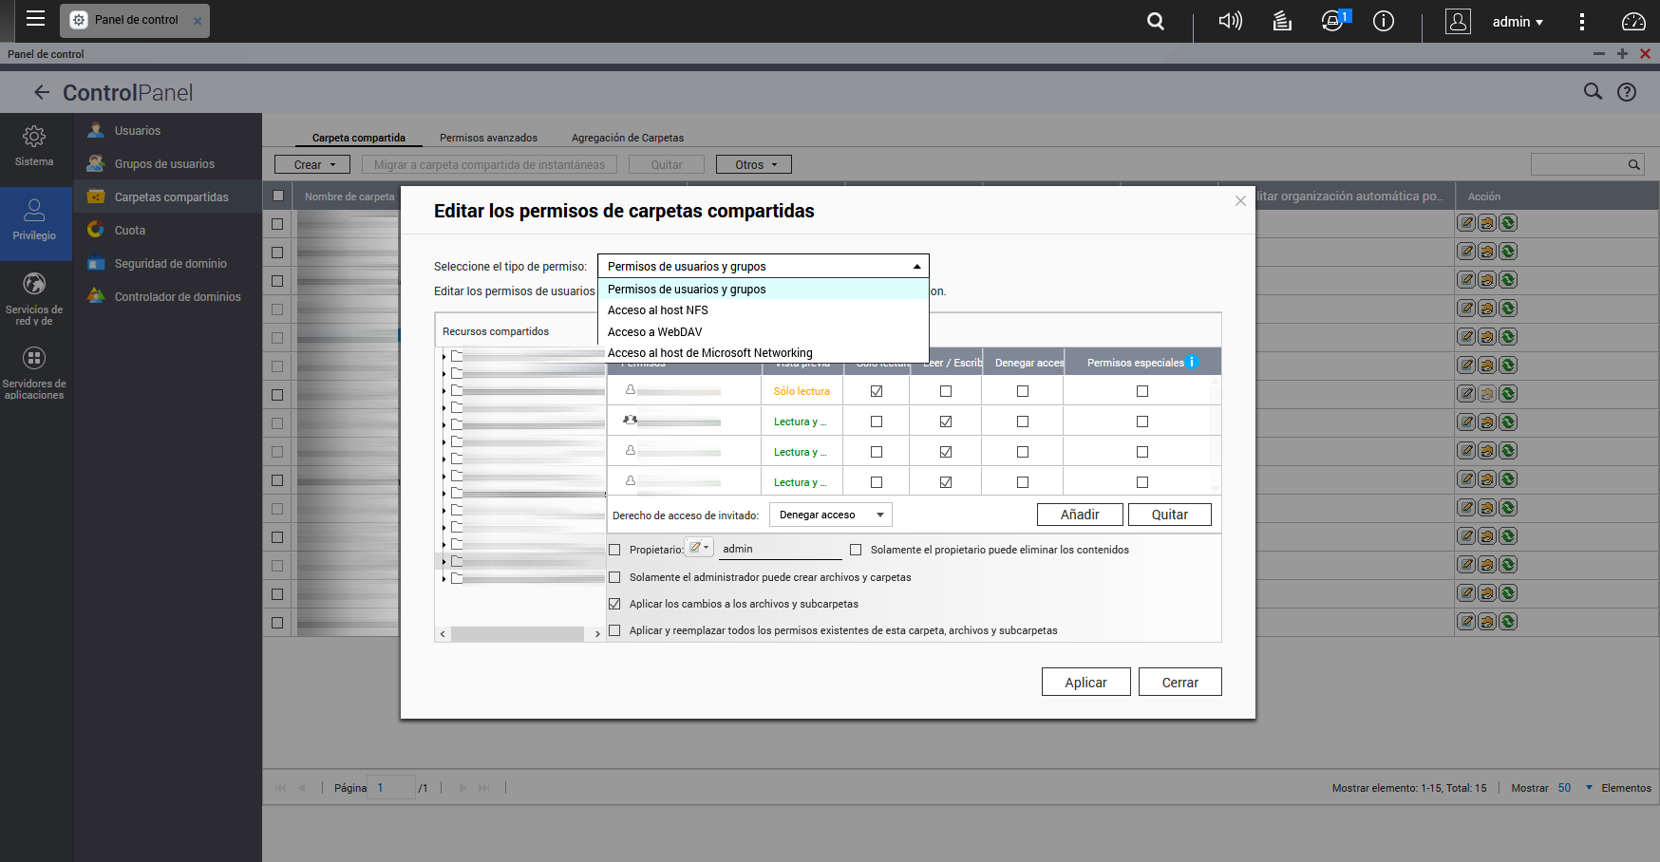Click the Añadir button
The image size is (1660, 862).
point(1080,515)
